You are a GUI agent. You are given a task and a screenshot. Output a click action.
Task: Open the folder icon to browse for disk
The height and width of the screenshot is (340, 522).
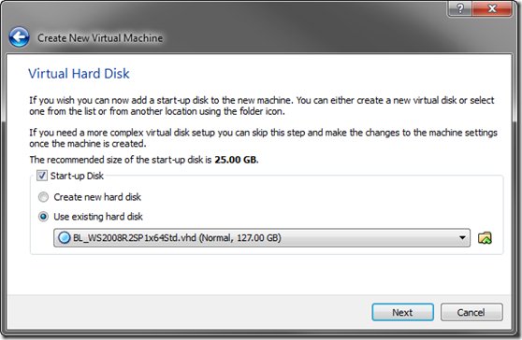coord(485,238)
